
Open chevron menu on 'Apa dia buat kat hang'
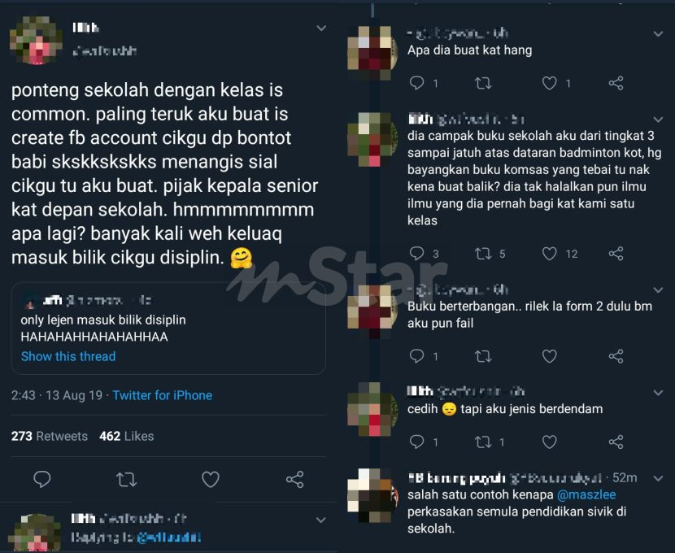(658, 33)
